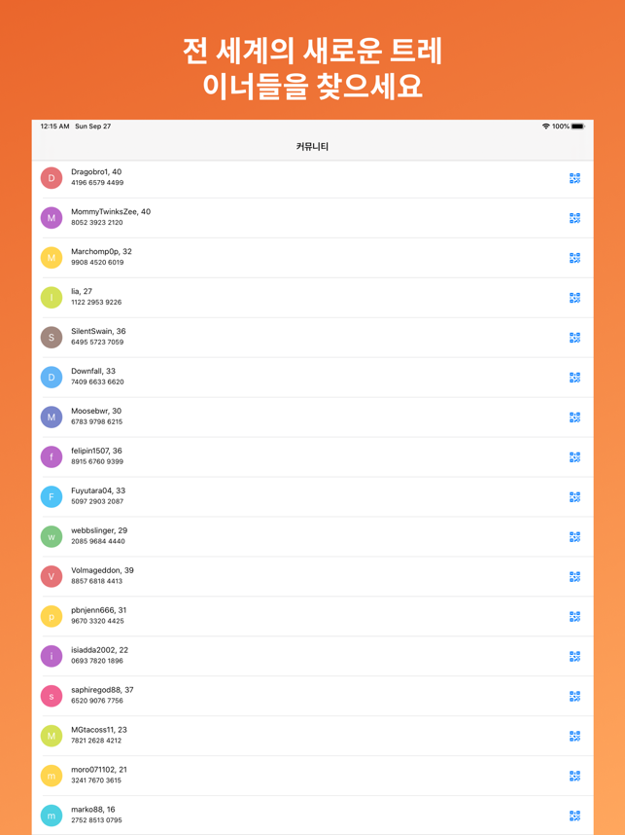Select Fuyutara04 in the list

point(313,497)
